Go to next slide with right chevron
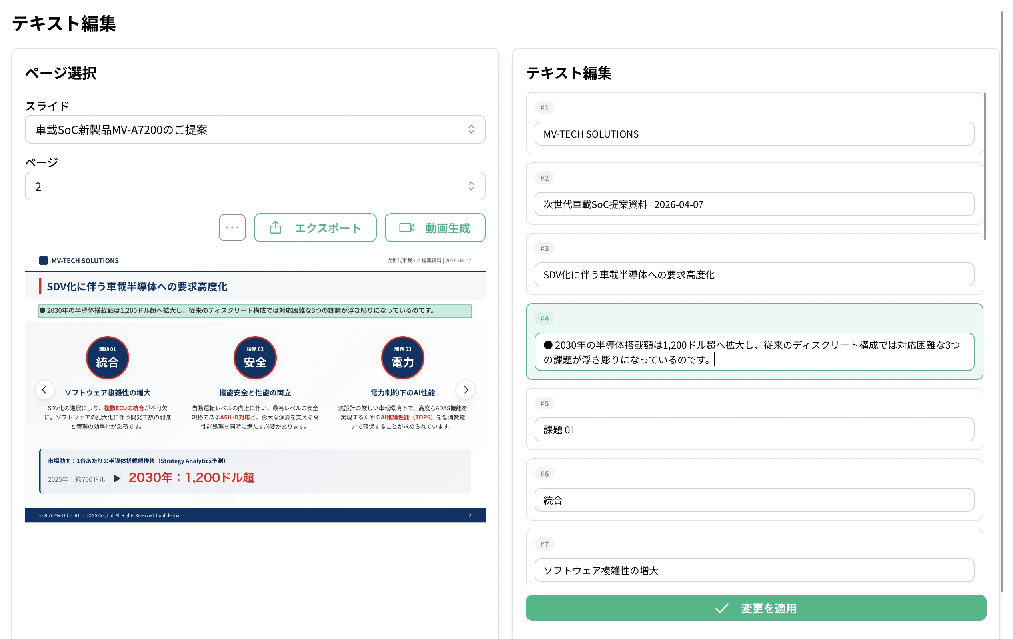This screenshot has height=639, width=1013. pos(466,390)
